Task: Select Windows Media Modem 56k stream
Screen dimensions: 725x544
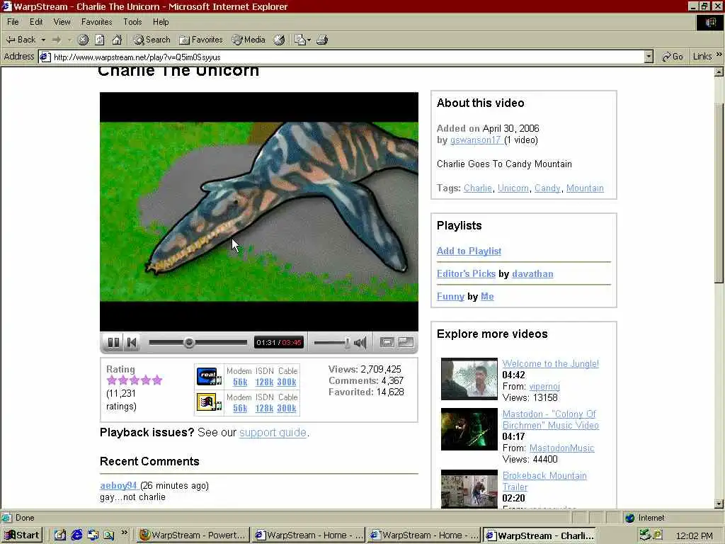Action: (x=240, y=409)
